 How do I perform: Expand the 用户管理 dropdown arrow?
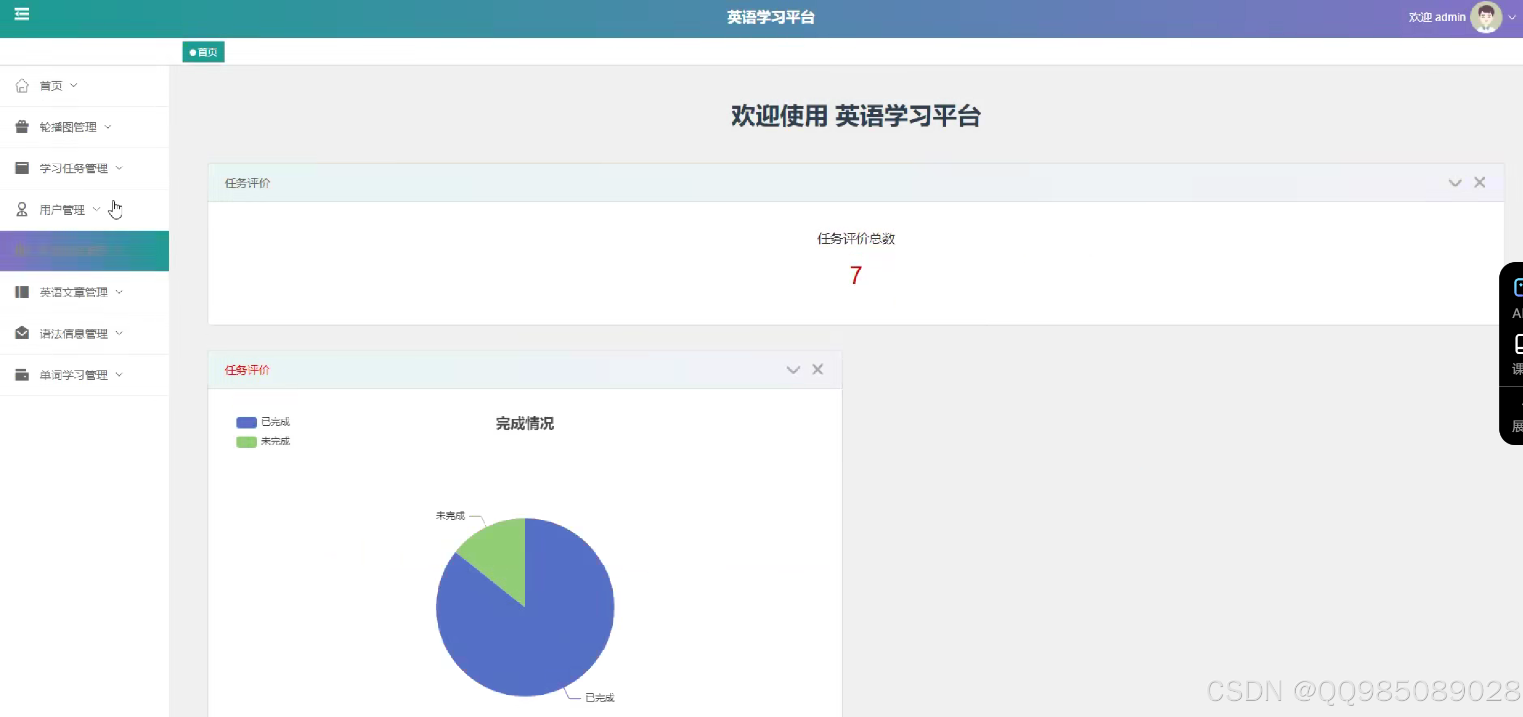pos(97,209)
